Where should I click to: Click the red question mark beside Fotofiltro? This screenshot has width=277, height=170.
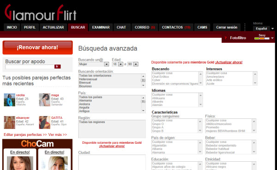(x=226, y=38)
